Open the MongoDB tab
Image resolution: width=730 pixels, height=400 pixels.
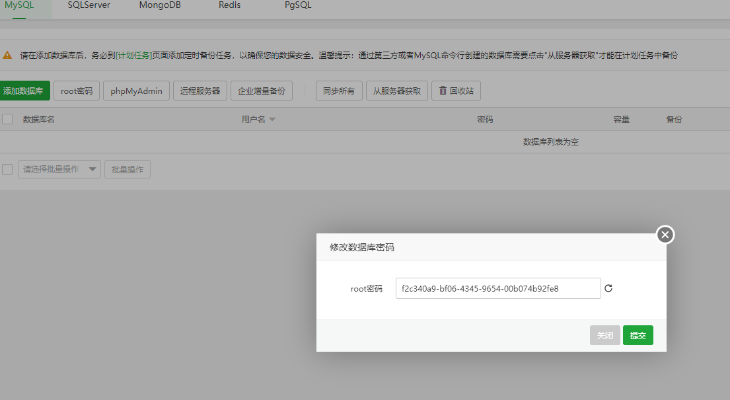pos(160,5)
